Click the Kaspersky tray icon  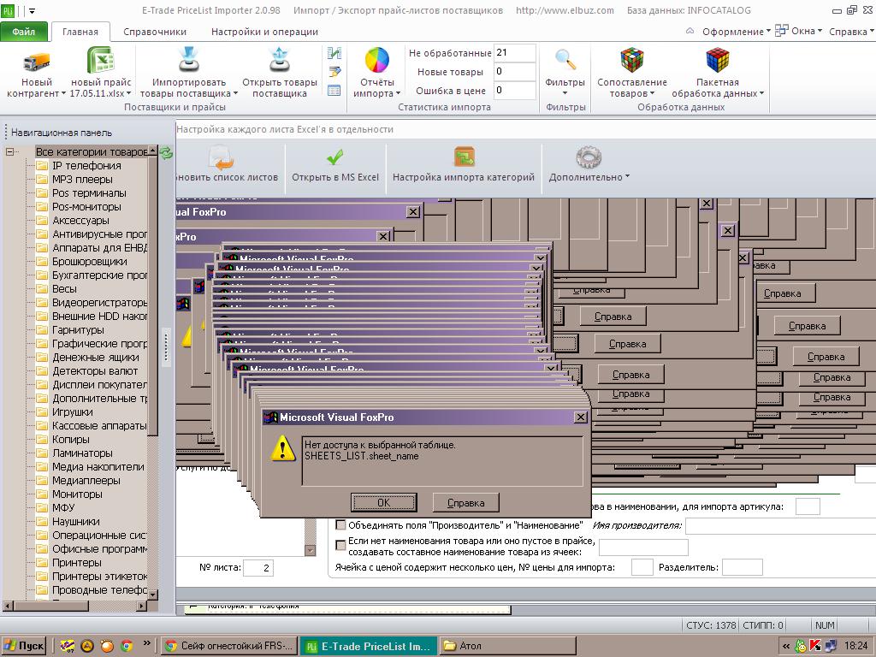point(815,646)
